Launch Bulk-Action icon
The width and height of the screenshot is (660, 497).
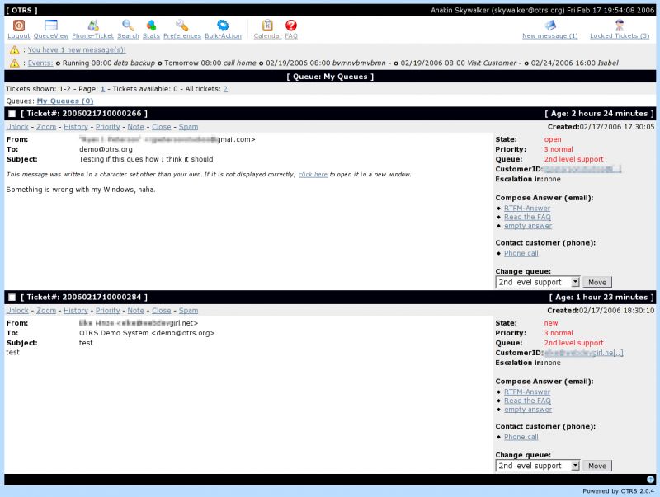[x=223, y=26]
